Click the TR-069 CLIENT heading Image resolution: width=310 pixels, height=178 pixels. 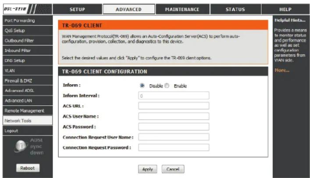pos(82,25)
